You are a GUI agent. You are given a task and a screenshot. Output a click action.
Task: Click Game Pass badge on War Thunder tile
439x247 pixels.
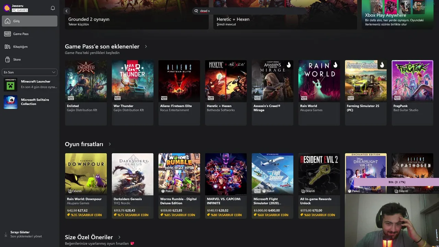[117, 98]
